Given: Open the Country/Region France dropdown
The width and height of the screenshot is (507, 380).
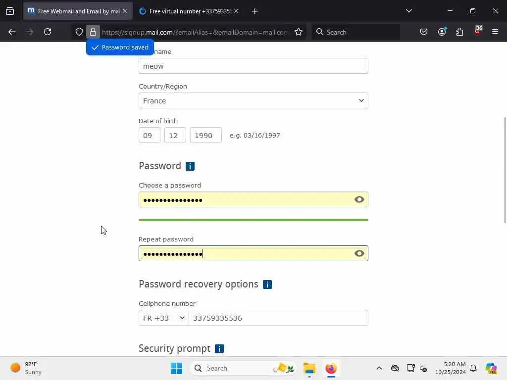Looking at the screenshot, I should click(x=253, y=100).
